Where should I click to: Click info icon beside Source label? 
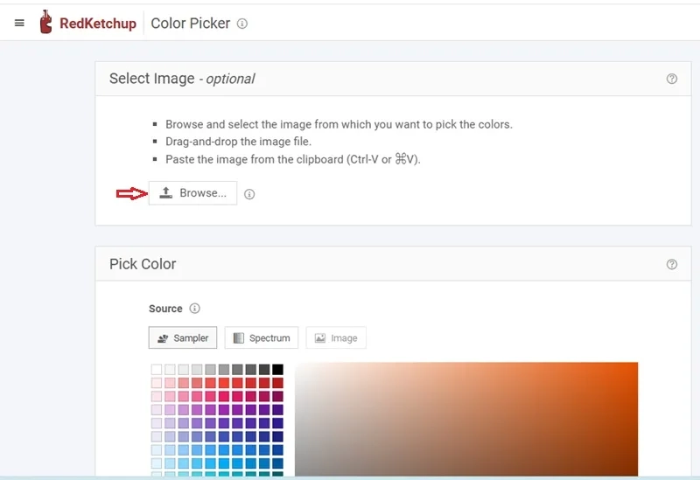click(x=195, y=309)
